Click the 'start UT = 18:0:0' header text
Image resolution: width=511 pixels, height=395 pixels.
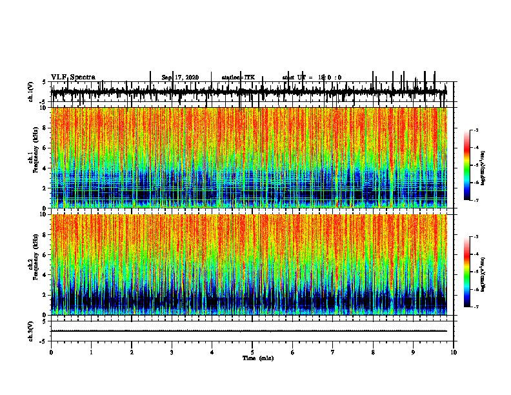[x=312, y=77]
